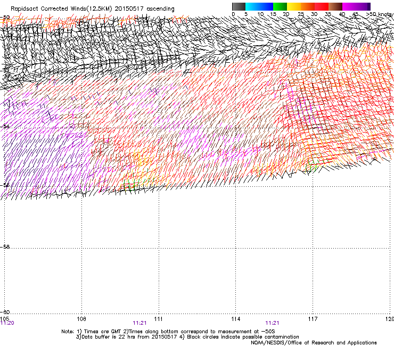Select the brown 35-40 knots legend segment
This screenshot has height=346, width=394.
coord(335,6)
